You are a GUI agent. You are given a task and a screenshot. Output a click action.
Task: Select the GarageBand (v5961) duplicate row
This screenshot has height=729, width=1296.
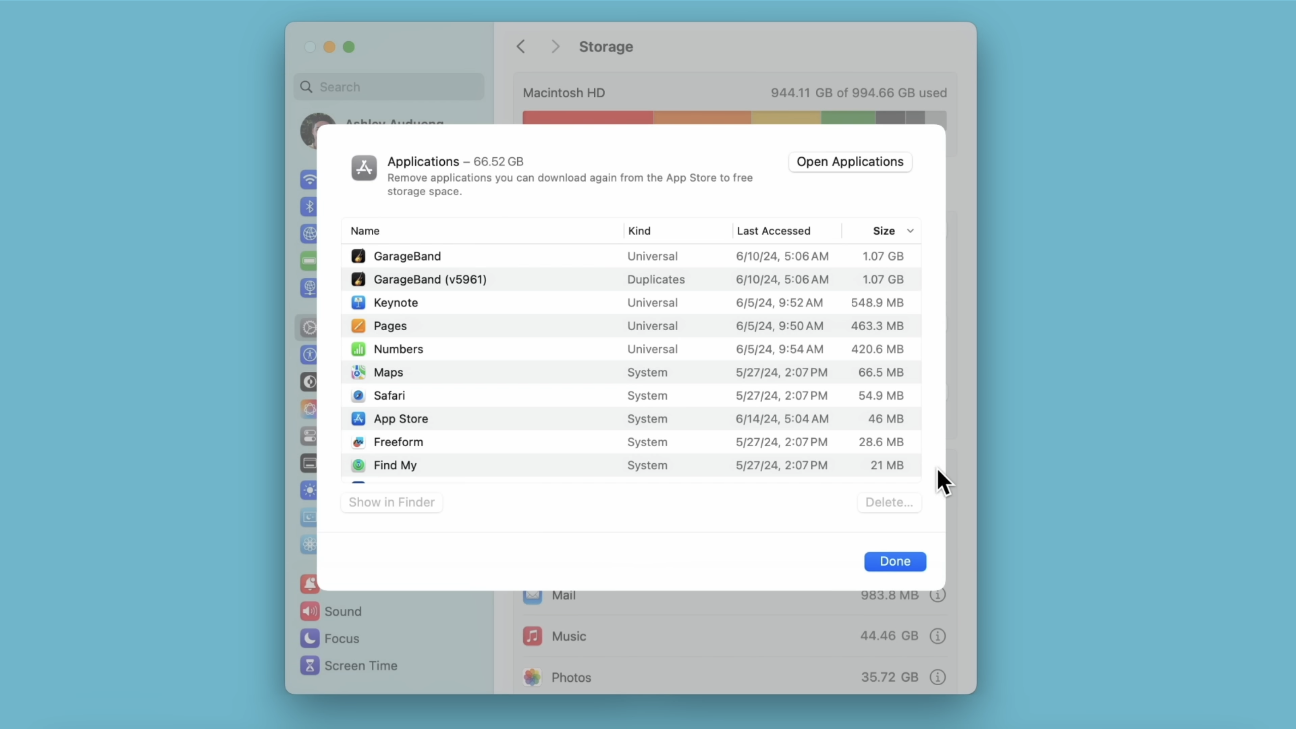tap(430, 279)
